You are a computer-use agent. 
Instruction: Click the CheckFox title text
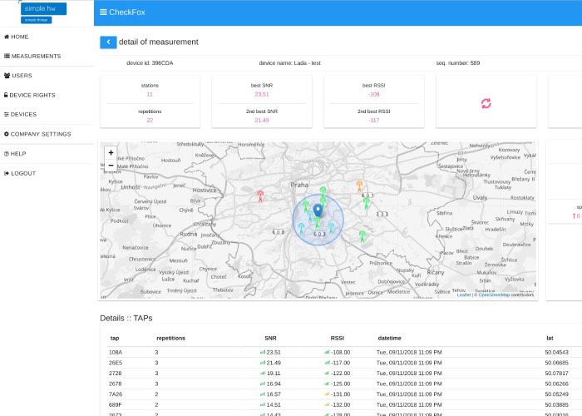127,12
